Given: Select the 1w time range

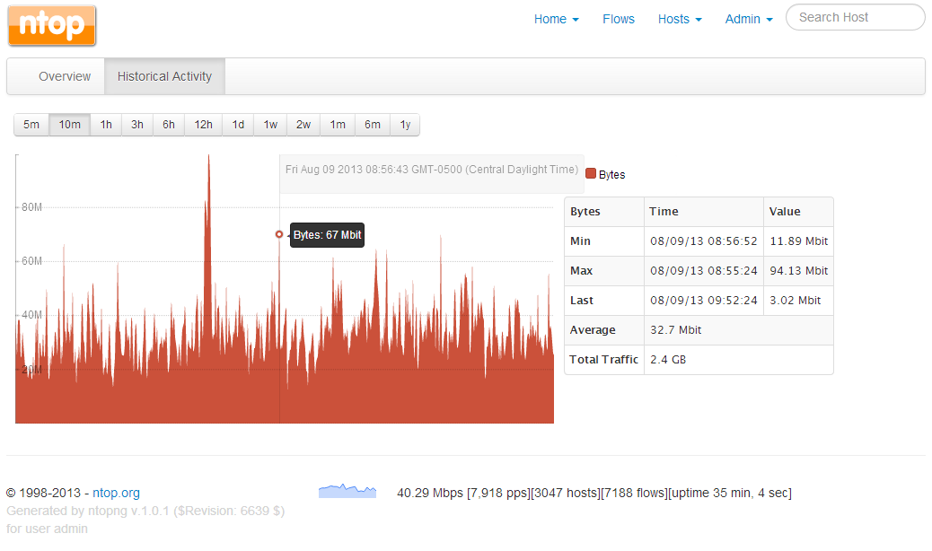Looking at the screenshot, I should click(270, 125).
